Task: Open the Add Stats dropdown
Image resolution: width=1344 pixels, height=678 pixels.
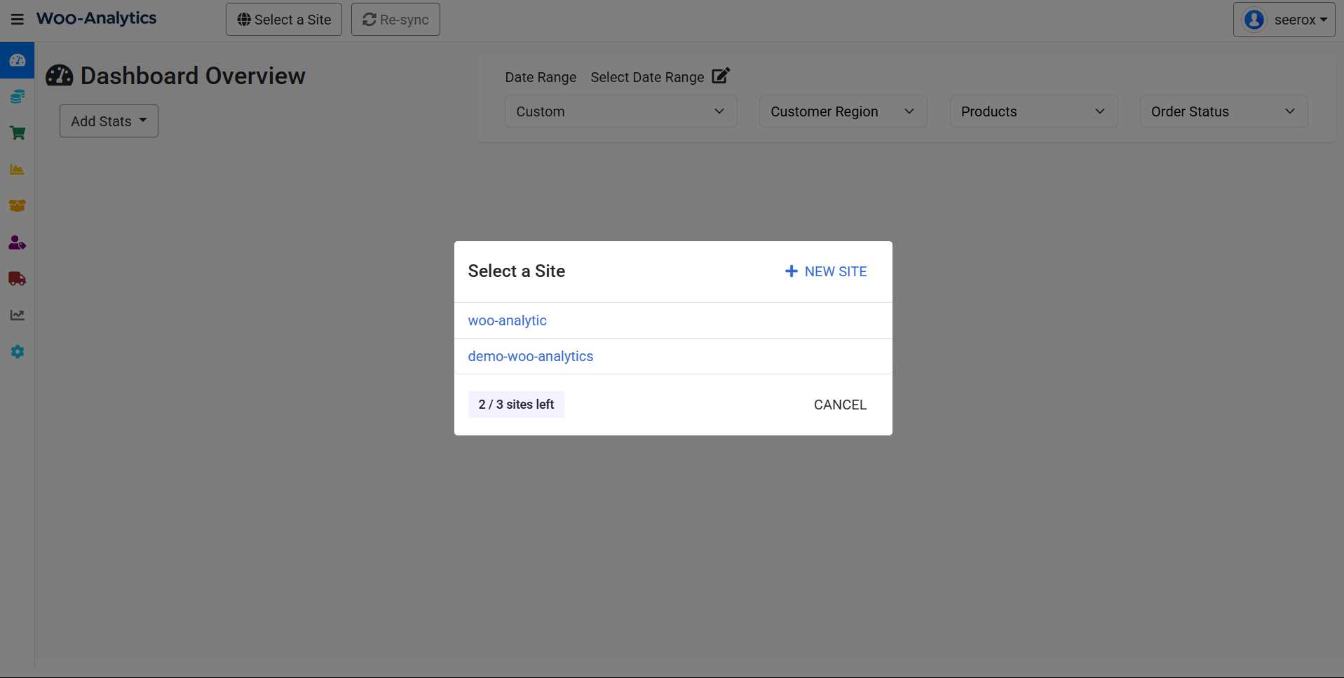Action: (x=108, y=121)
